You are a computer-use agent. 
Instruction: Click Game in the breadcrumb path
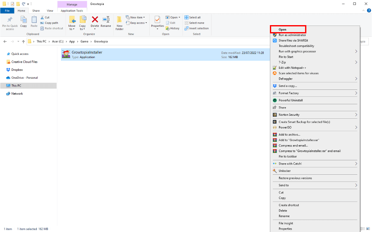tap(84, 41)
